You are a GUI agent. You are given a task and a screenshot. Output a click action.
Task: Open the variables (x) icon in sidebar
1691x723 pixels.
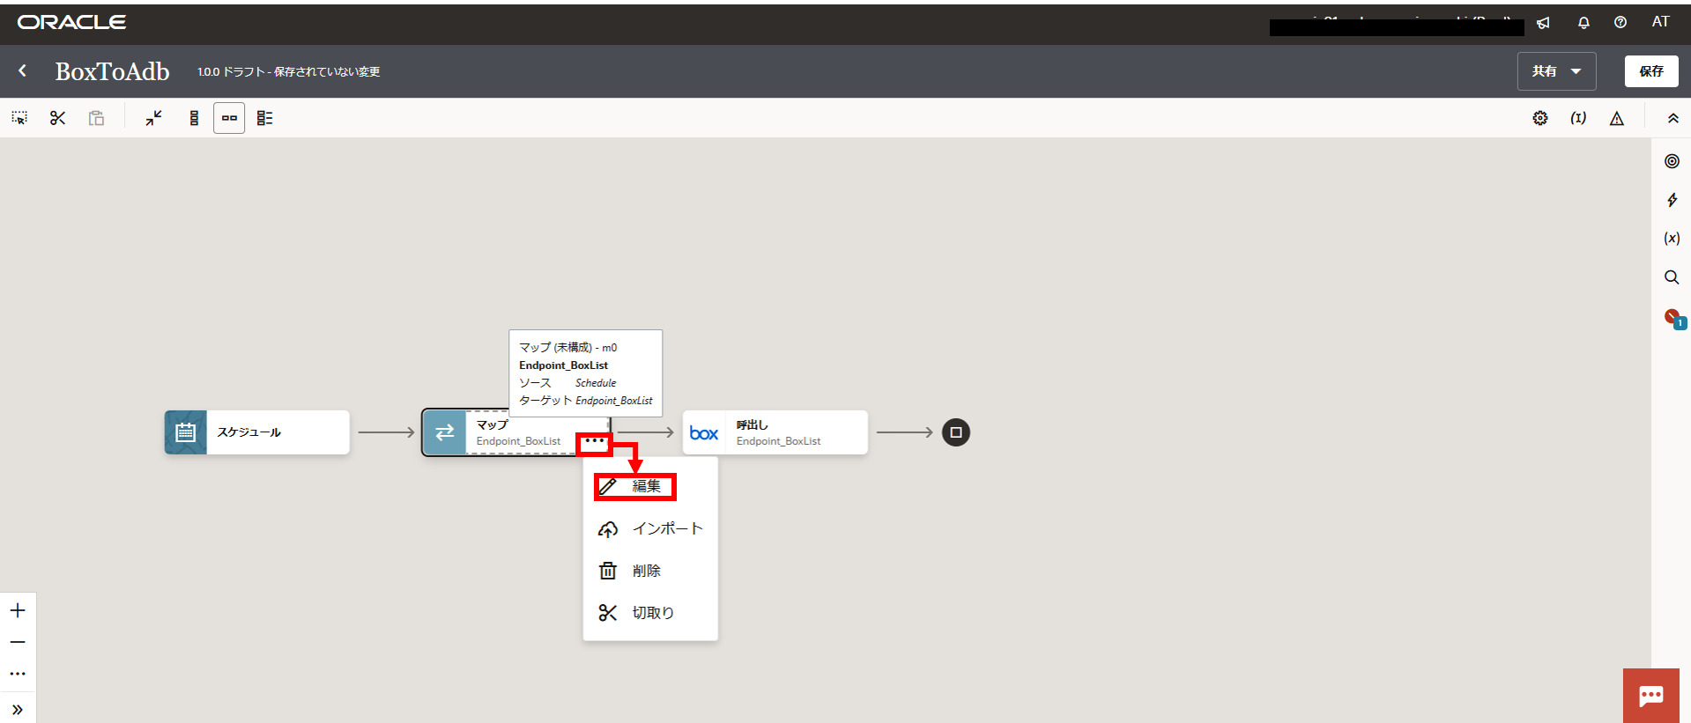click(x=1672, y=239)
